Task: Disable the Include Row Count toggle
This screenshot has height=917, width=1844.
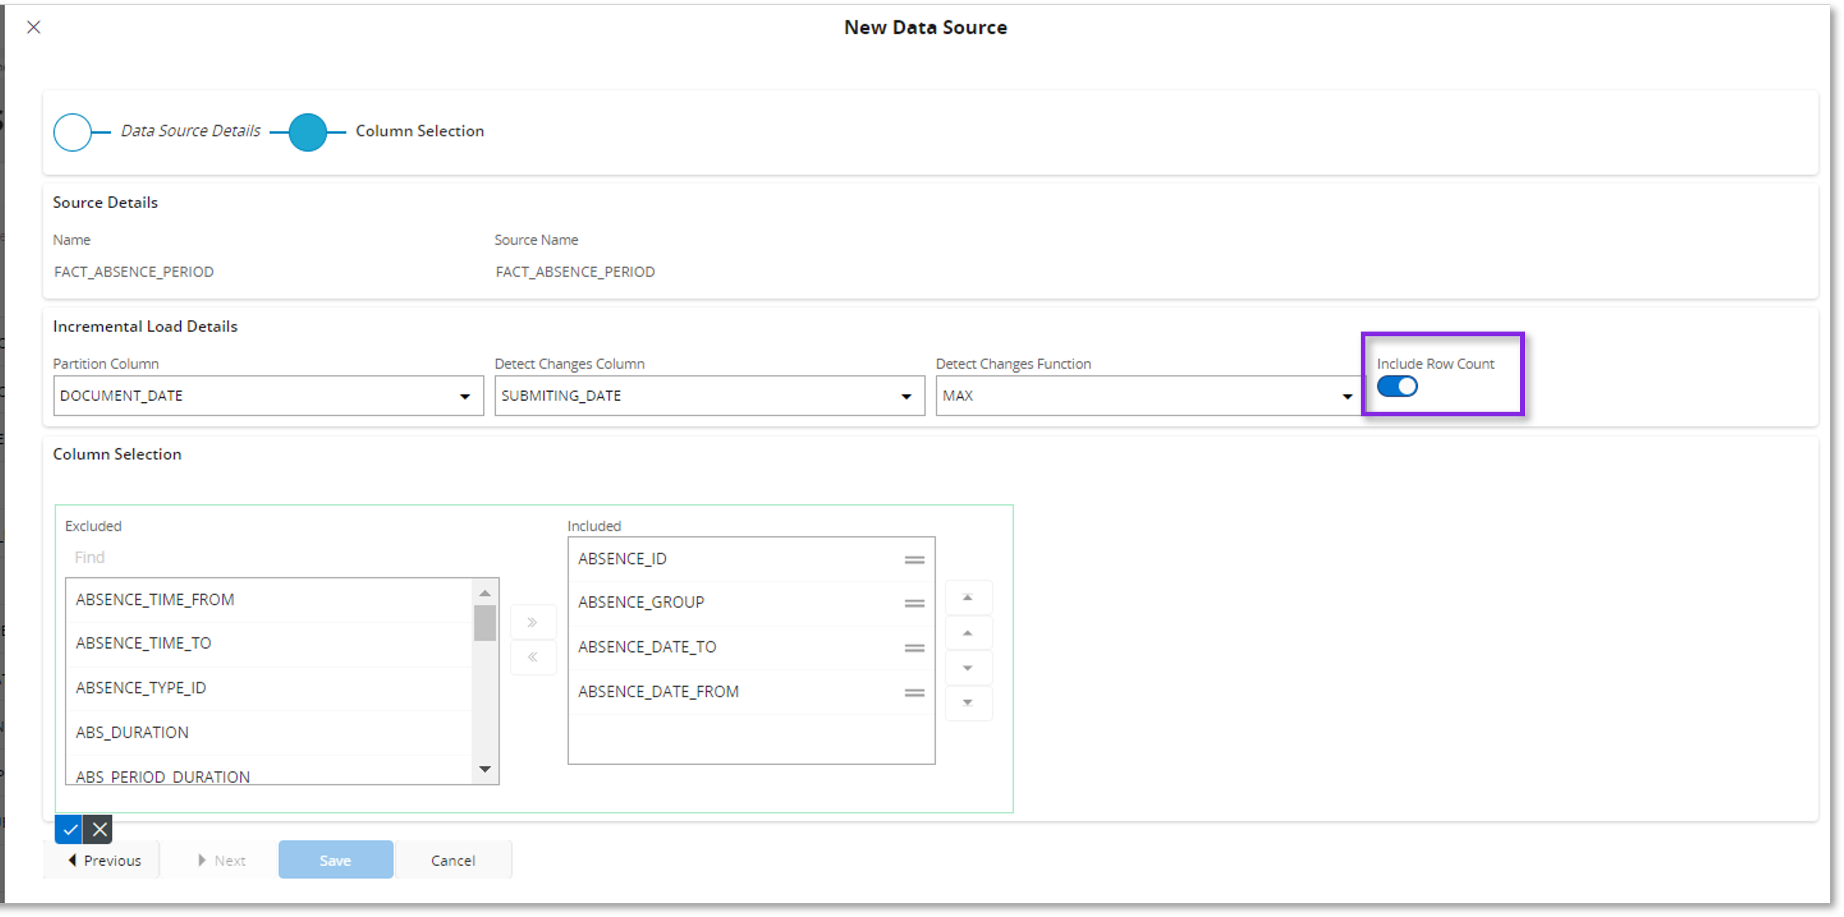Action: point(1397,386)
